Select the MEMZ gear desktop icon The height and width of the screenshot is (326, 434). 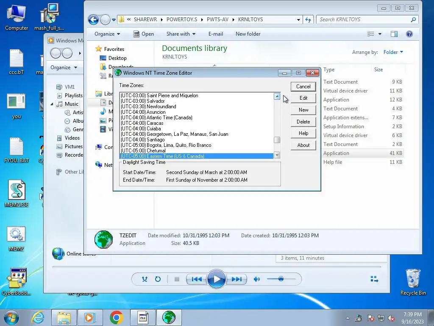click(x=17, y=239)
